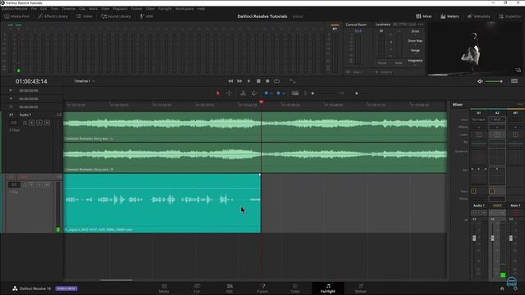Show the Index panel
The image size is (525, 295).
click(84, 16)
